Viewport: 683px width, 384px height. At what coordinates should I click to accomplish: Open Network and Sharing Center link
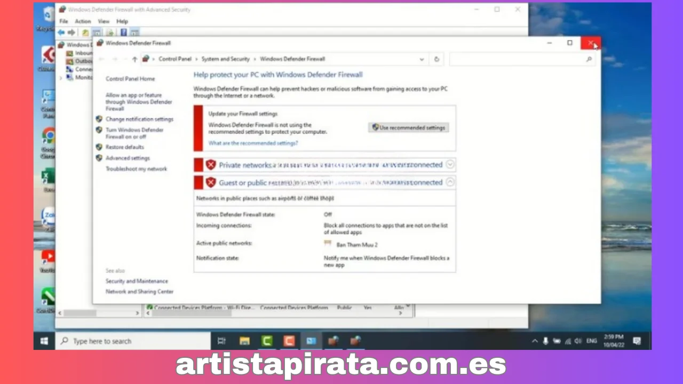click(139, 292)
